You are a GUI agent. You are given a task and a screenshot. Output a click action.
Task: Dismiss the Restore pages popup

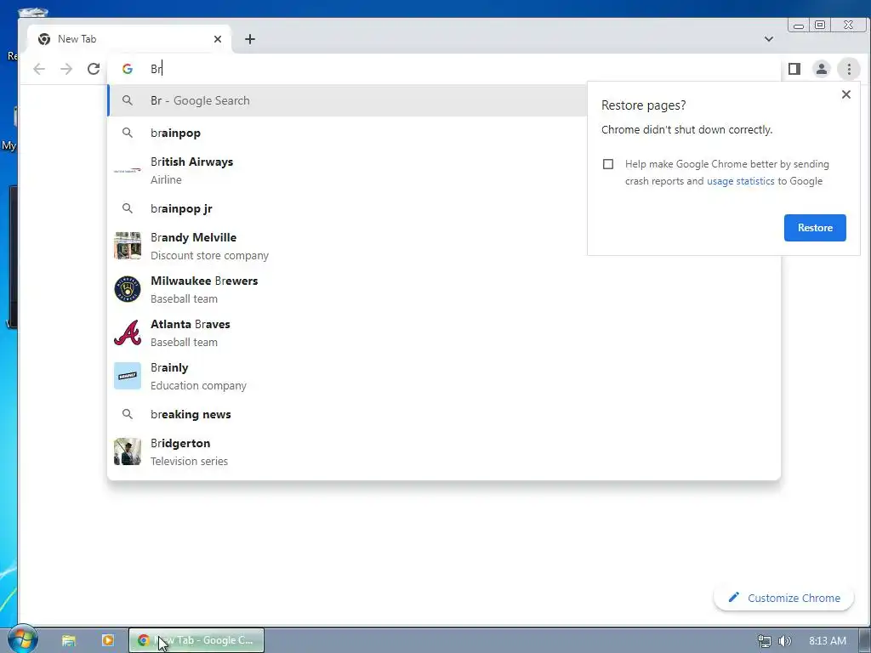[846, 94]
